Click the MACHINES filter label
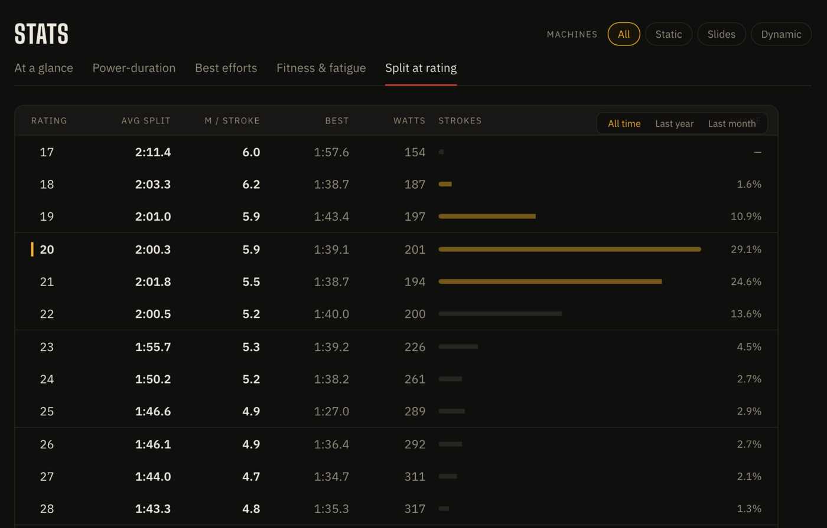Viewport: 827px width, 528px height. tap(572, 34)
